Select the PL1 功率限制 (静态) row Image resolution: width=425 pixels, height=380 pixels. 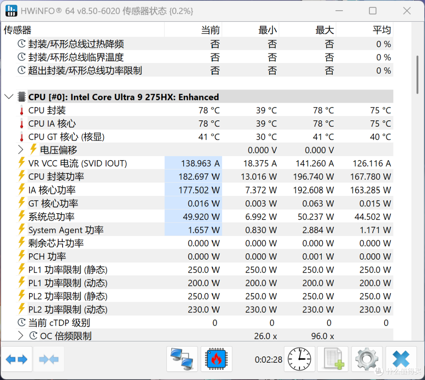(205, 270)
